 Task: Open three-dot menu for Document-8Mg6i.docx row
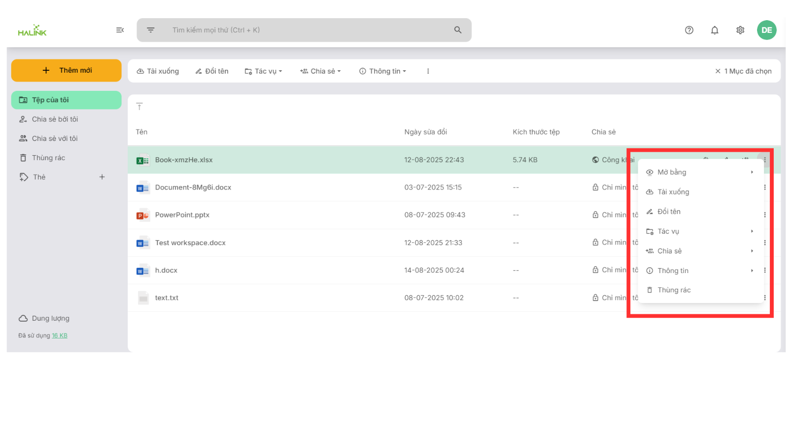click(765, 187)
